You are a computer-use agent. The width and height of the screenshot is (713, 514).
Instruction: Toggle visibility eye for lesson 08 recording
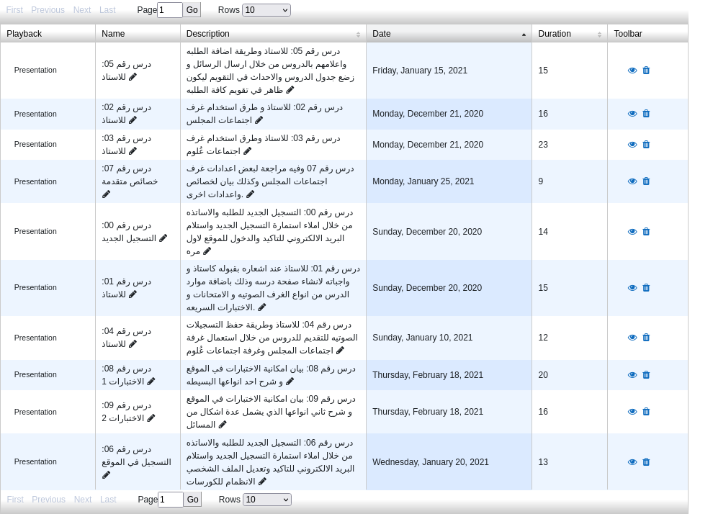(x=632, y=375)
